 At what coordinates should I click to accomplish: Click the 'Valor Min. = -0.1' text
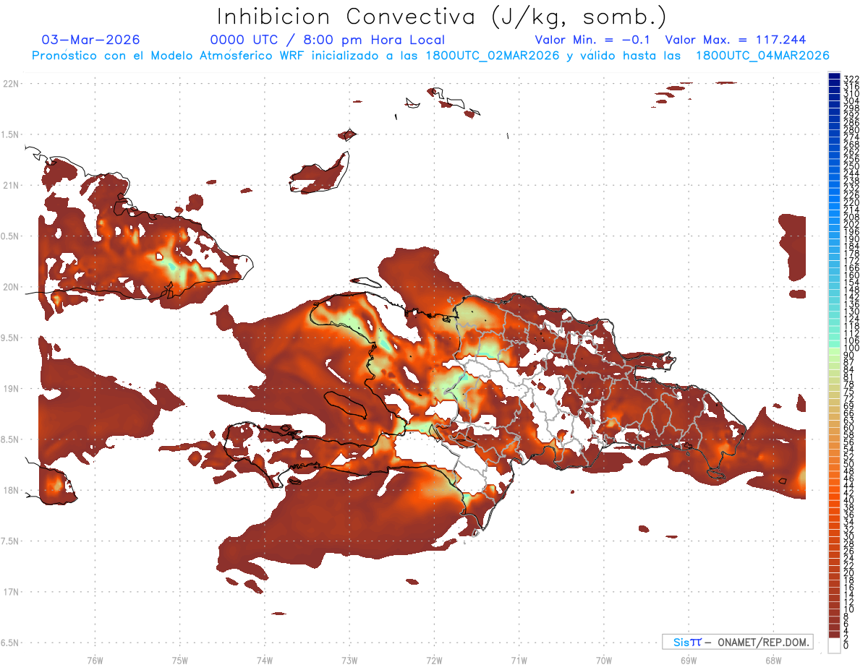click(592, 40)
